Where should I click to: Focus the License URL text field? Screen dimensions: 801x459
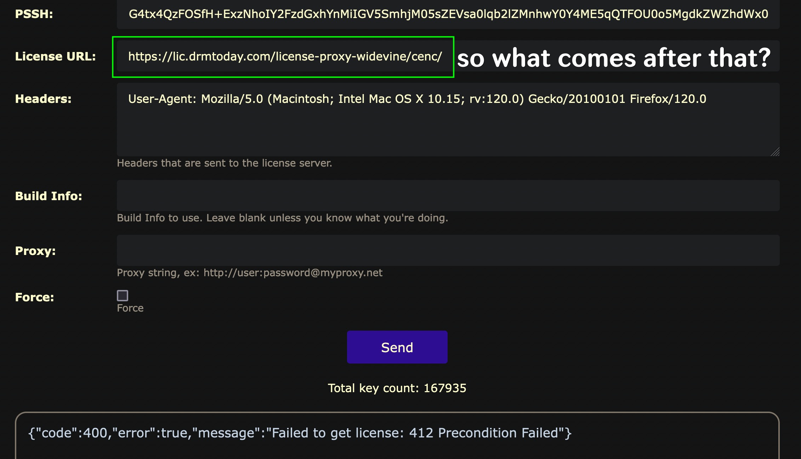point(285,57)
